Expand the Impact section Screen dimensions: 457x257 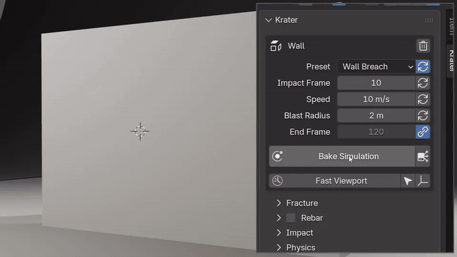279,233
